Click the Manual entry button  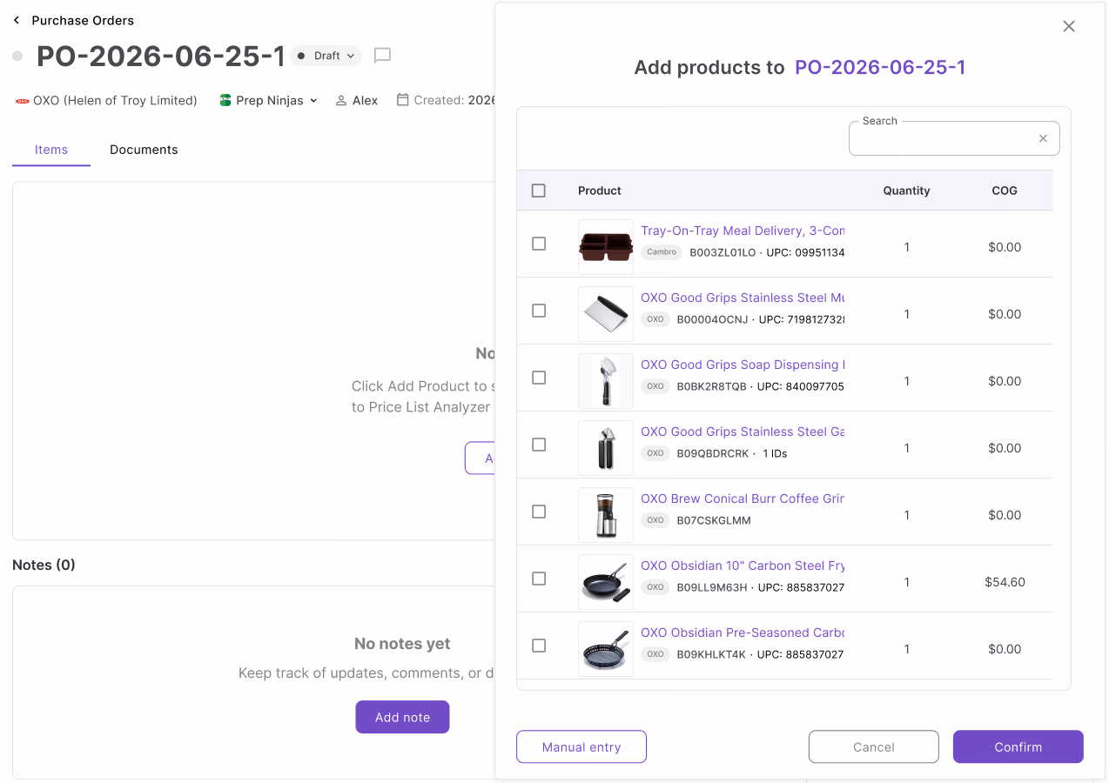point(581,746)
